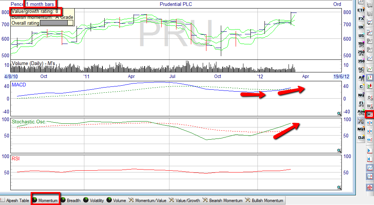Image resolution: width=374 pixels, height=205 pixels.
Task: Set daily bars with D icon
Action: click(370, 98)
